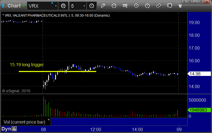This screenshot has width=212, height=133.
Task: Open the GET studies menu
Action: 125,6
